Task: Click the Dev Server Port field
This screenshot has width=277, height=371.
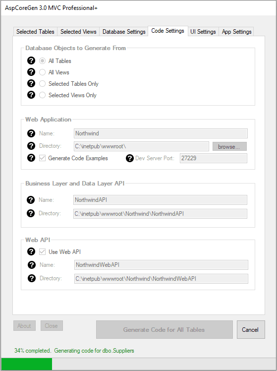Action: tap(214, 158)
